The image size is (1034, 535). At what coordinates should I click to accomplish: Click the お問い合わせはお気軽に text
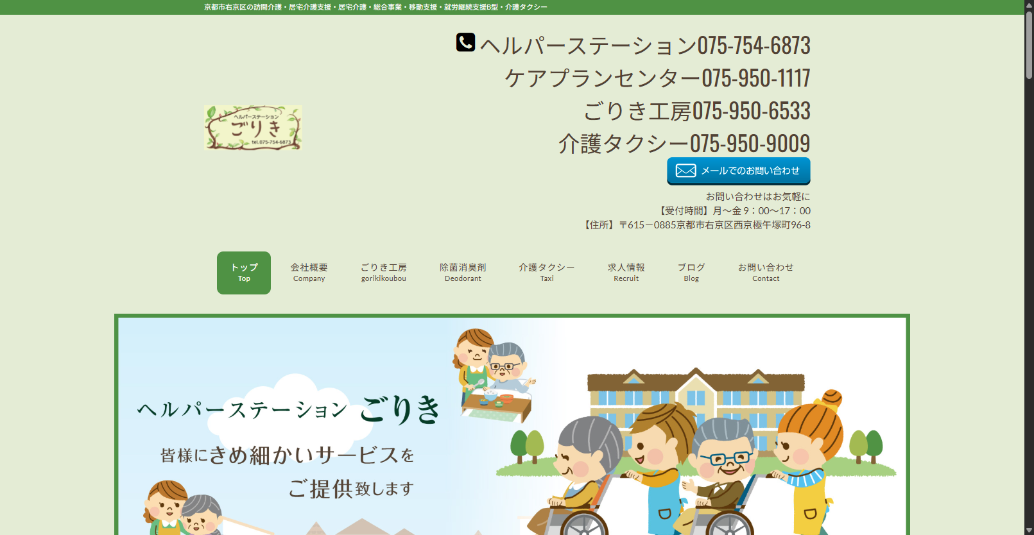click(x=758, y=196)
